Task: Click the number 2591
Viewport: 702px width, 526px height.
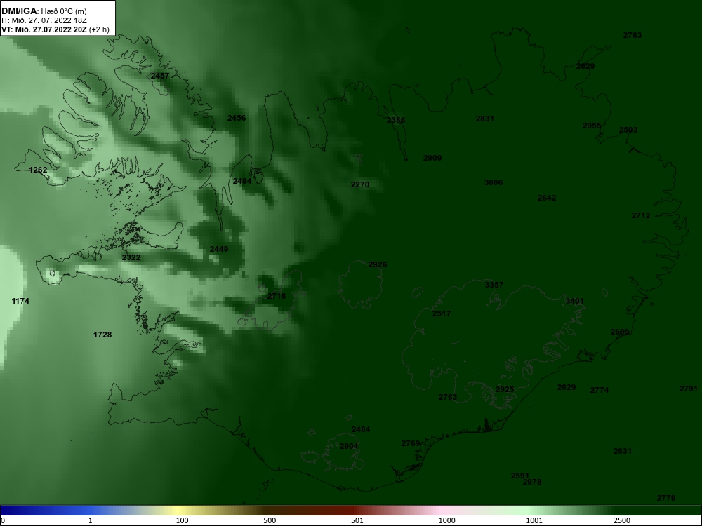Action: tap(520, 476)
